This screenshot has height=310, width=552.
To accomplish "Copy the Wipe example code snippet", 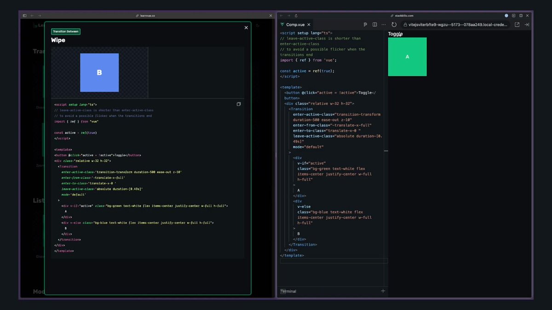I will tap(239, 104).
